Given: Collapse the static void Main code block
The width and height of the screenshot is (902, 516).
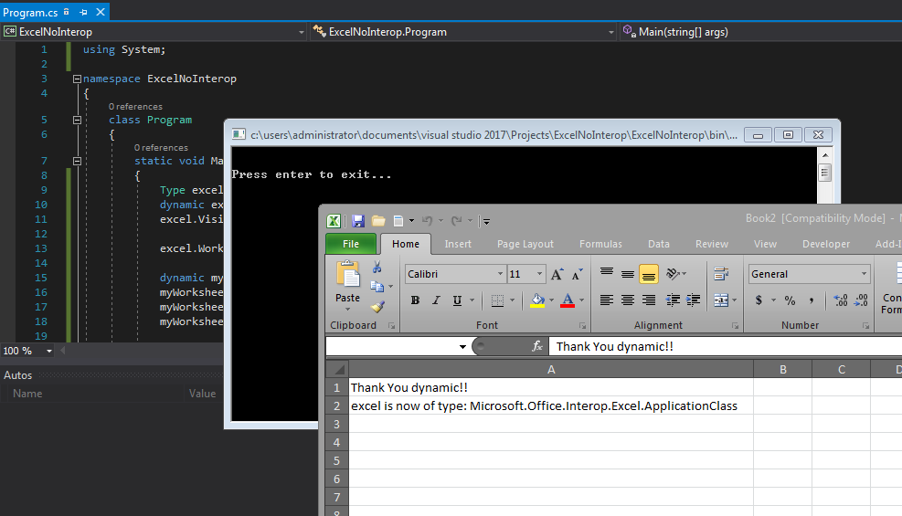Looking at the screenshot, I should click(77, 162).
